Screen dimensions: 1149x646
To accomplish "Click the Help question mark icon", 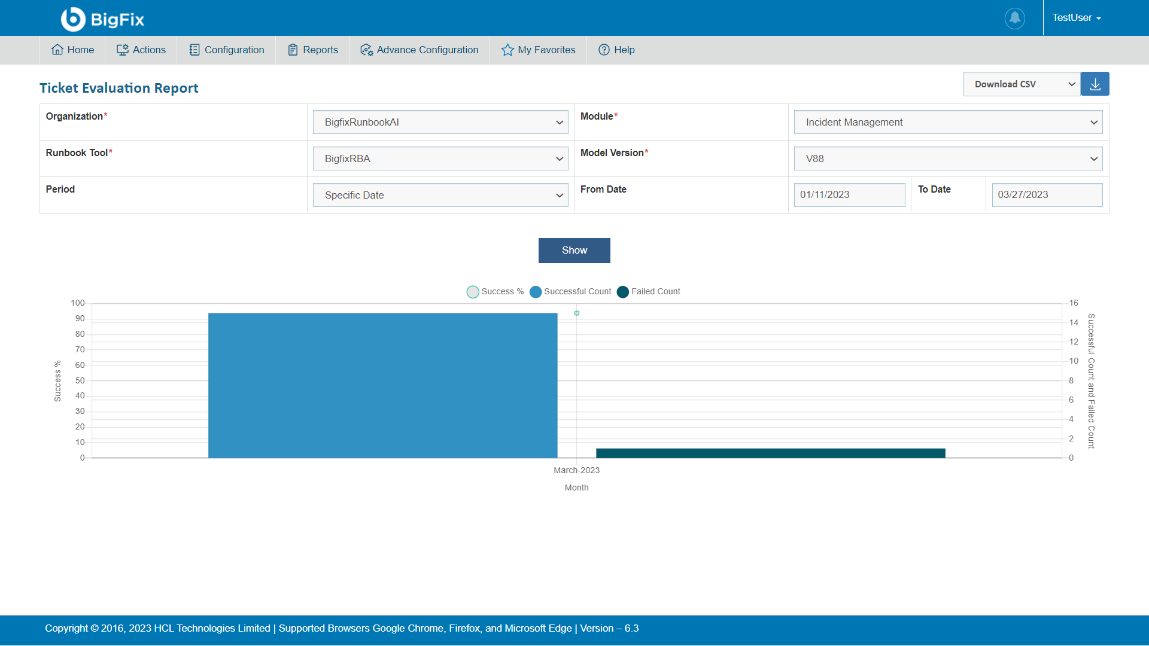I will (x=604, y=50).
